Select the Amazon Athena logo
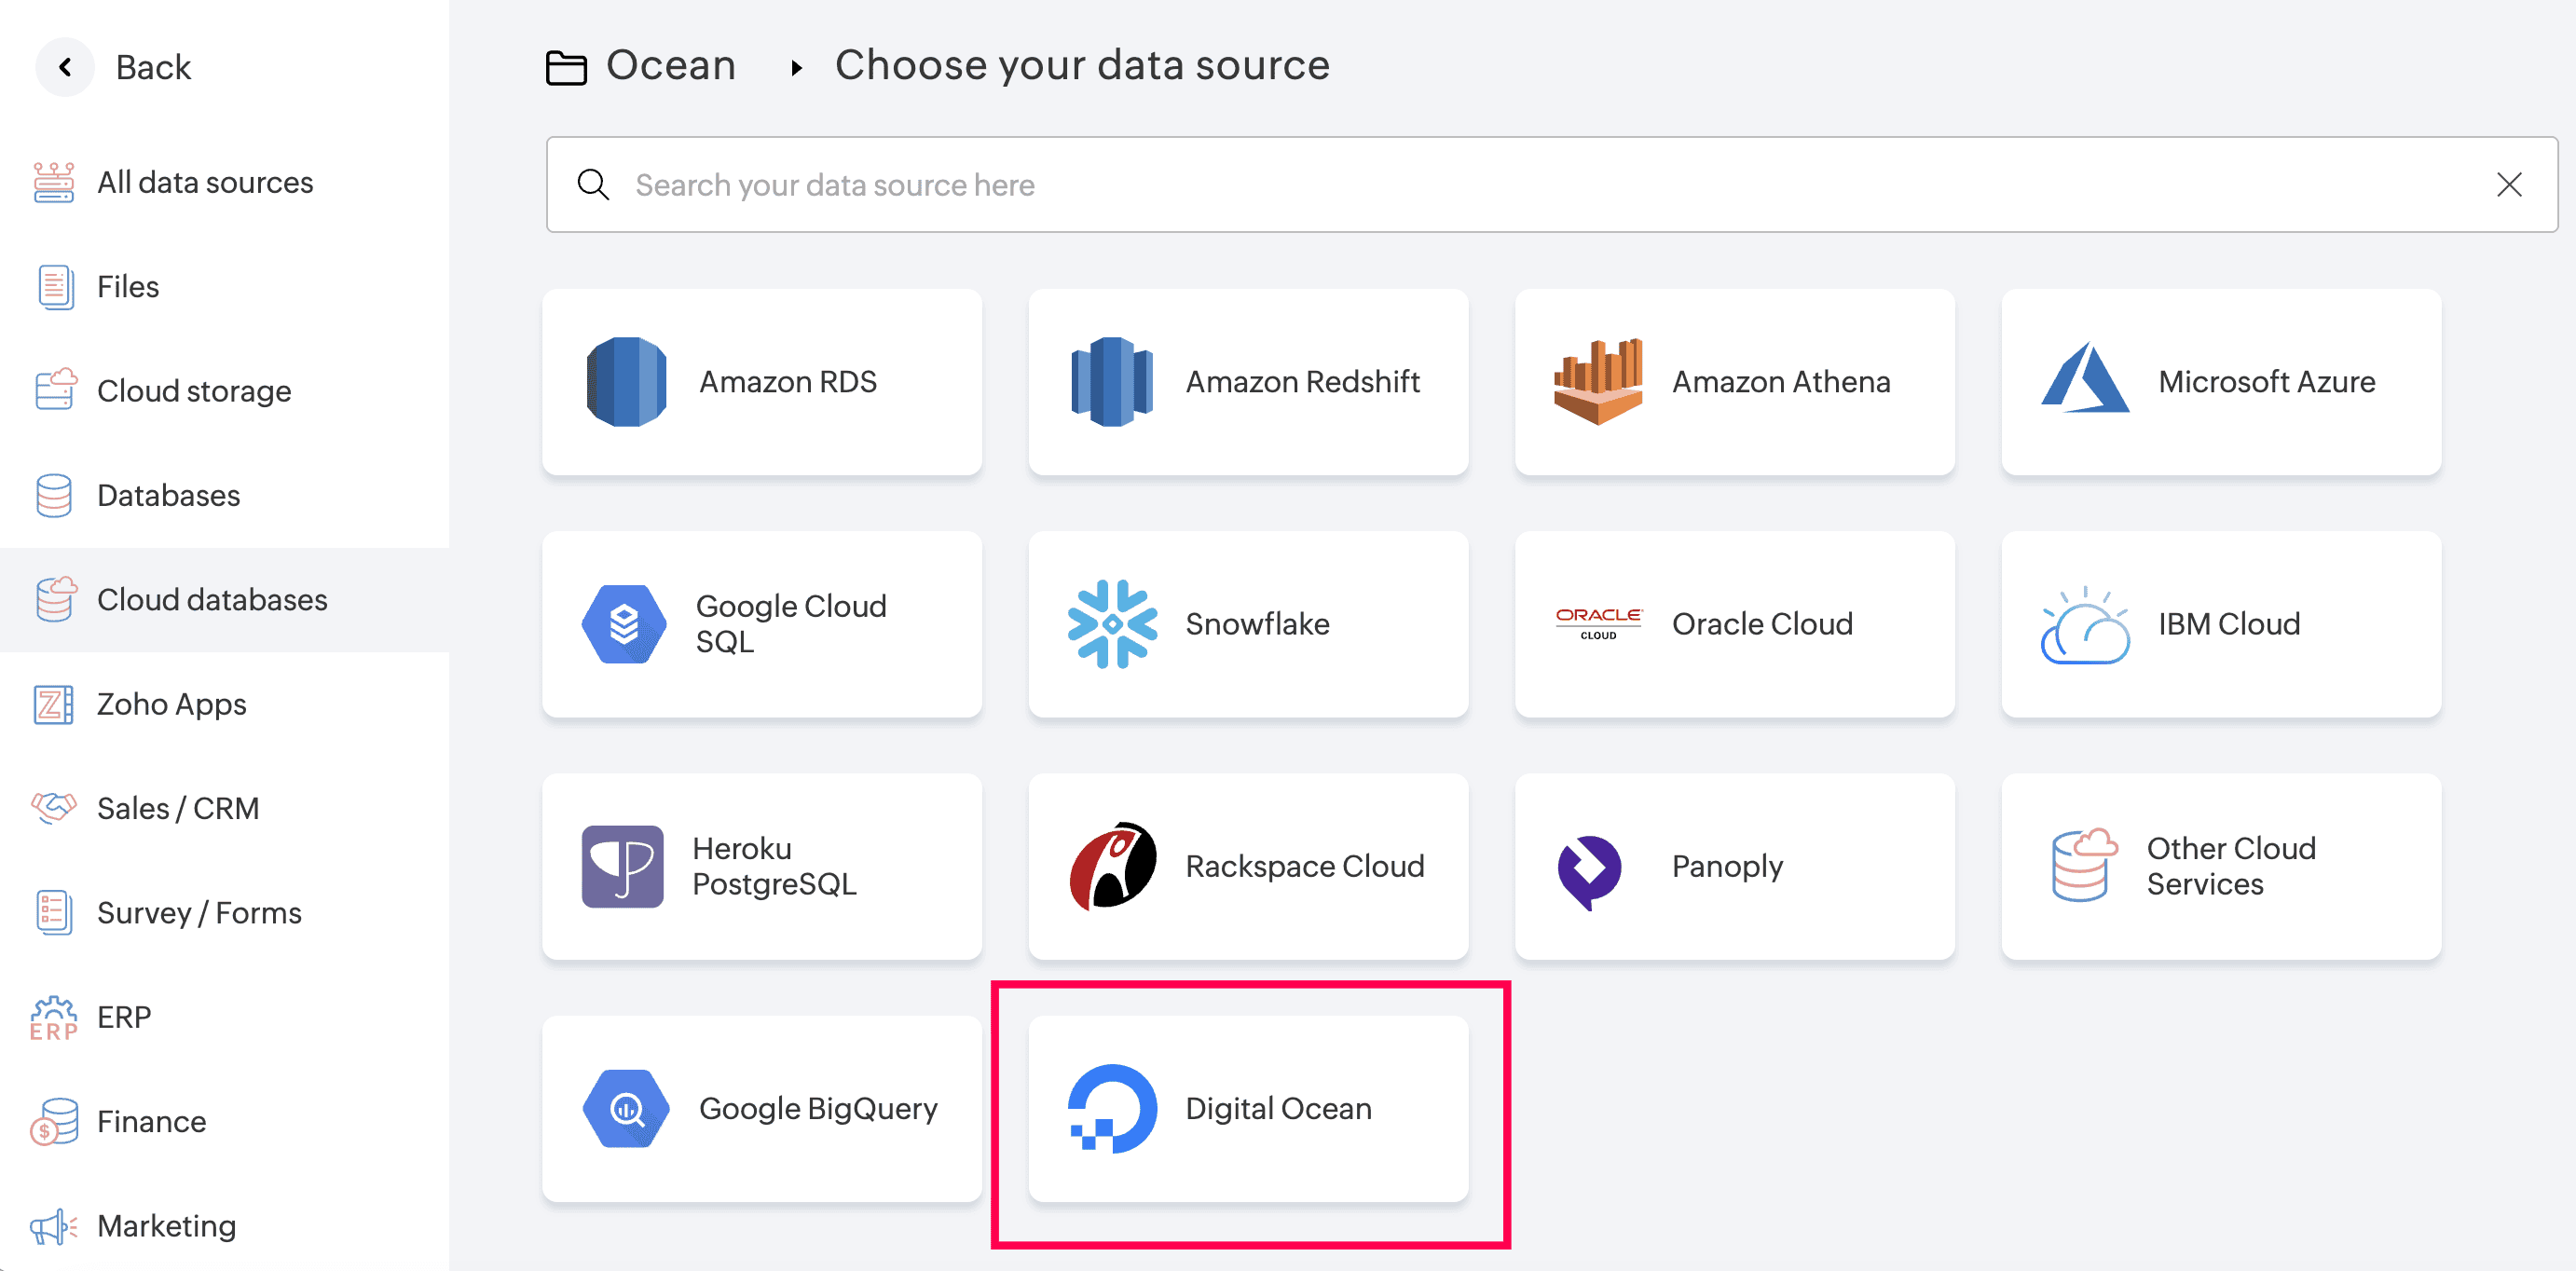 pos(1598,382)
